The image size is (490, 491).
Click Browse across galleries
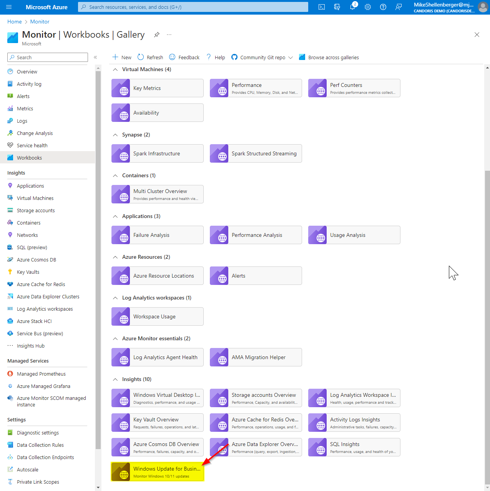click(x=333, y=57)
